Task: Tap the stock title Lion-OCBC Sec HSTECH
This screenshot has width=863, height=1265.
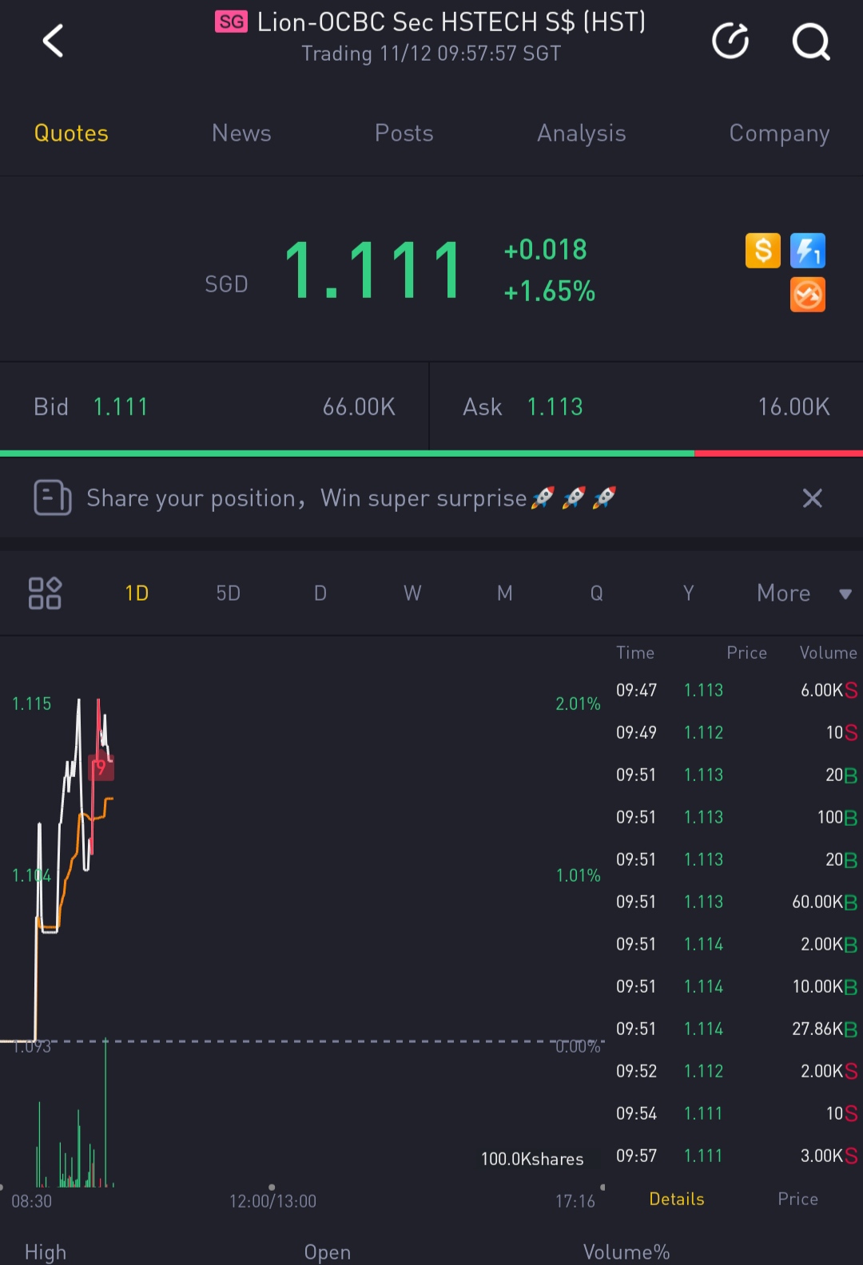Action: click(451, 22)
